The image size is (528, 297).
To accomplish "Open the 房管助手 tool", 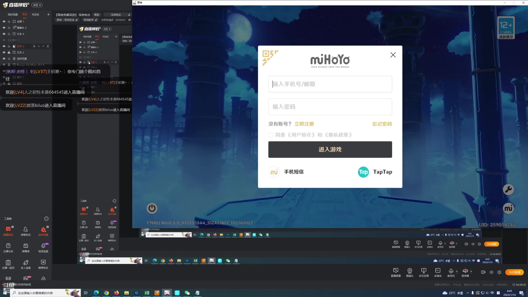I will coord(26,231).
